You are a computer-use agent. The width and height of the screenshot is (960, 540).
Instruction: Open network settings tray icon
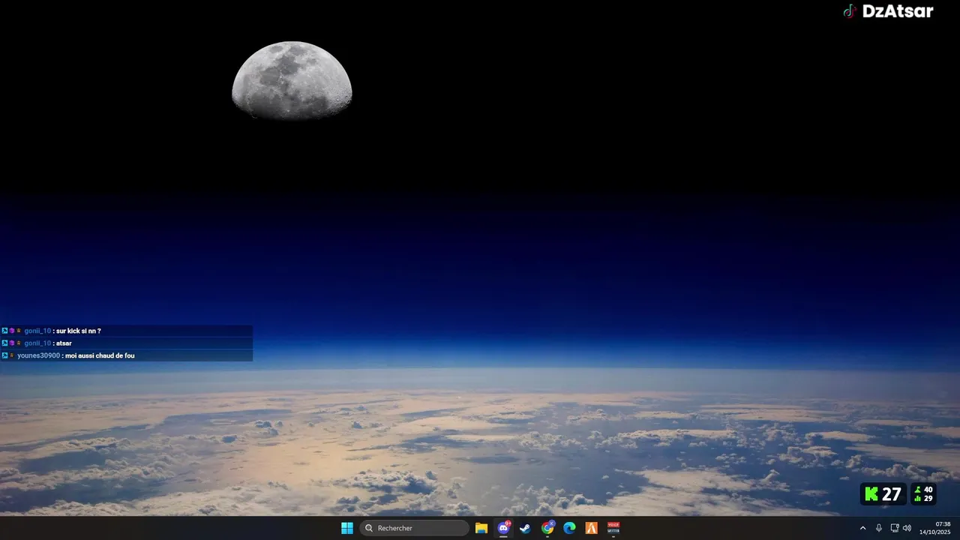click(895, 528)
